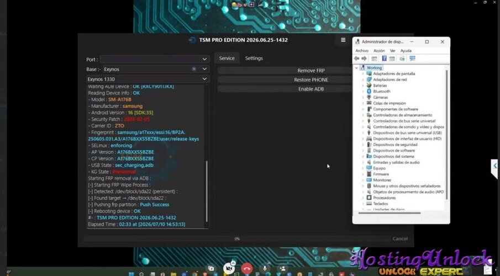This screenshot has width=500, height=276.
Task: Expand Dispositivos de seguridad node
Action: (363, 145)
